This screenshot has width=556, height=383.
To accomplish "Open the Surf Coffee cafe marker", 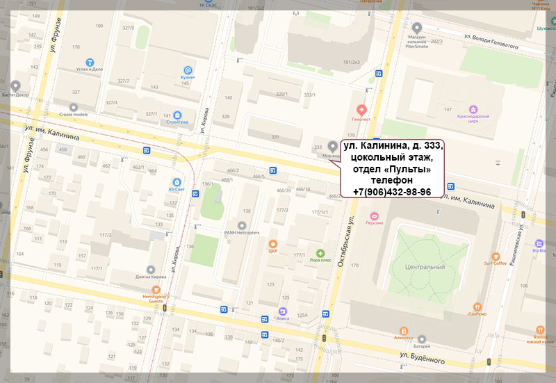I will pyautogui.click(x=496, y=255).
